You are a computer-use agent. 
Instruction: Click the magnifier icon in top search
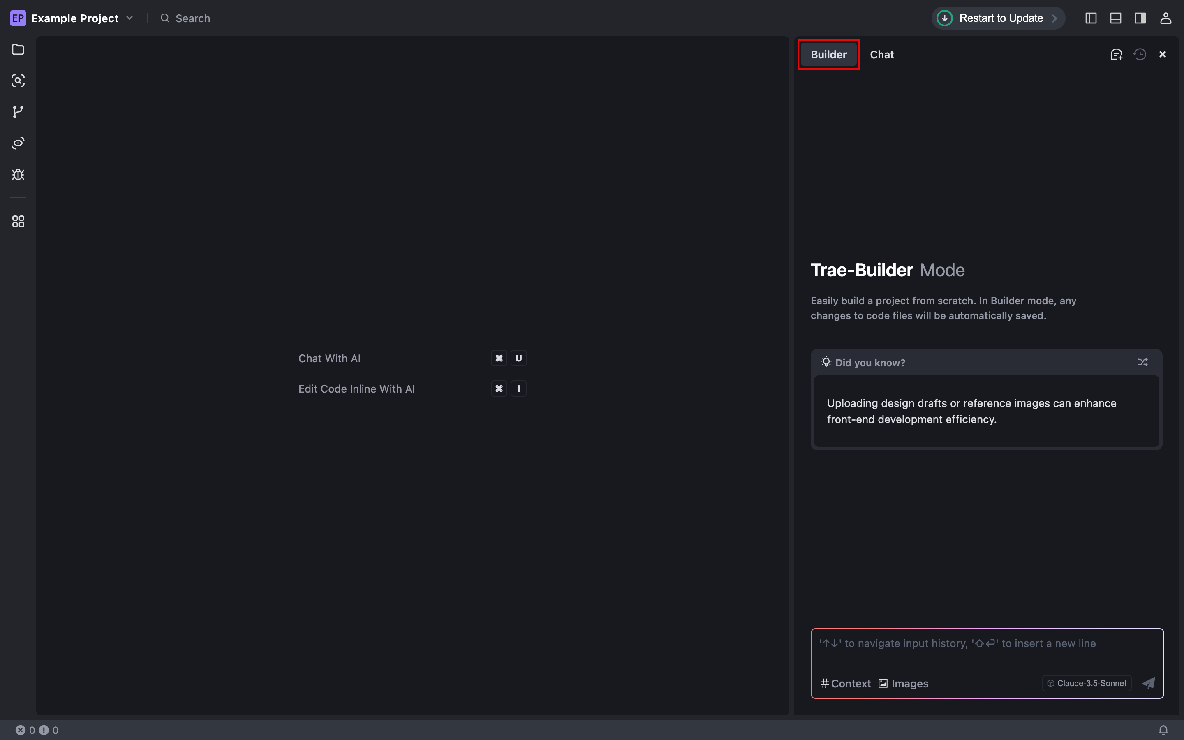point(165,18)
